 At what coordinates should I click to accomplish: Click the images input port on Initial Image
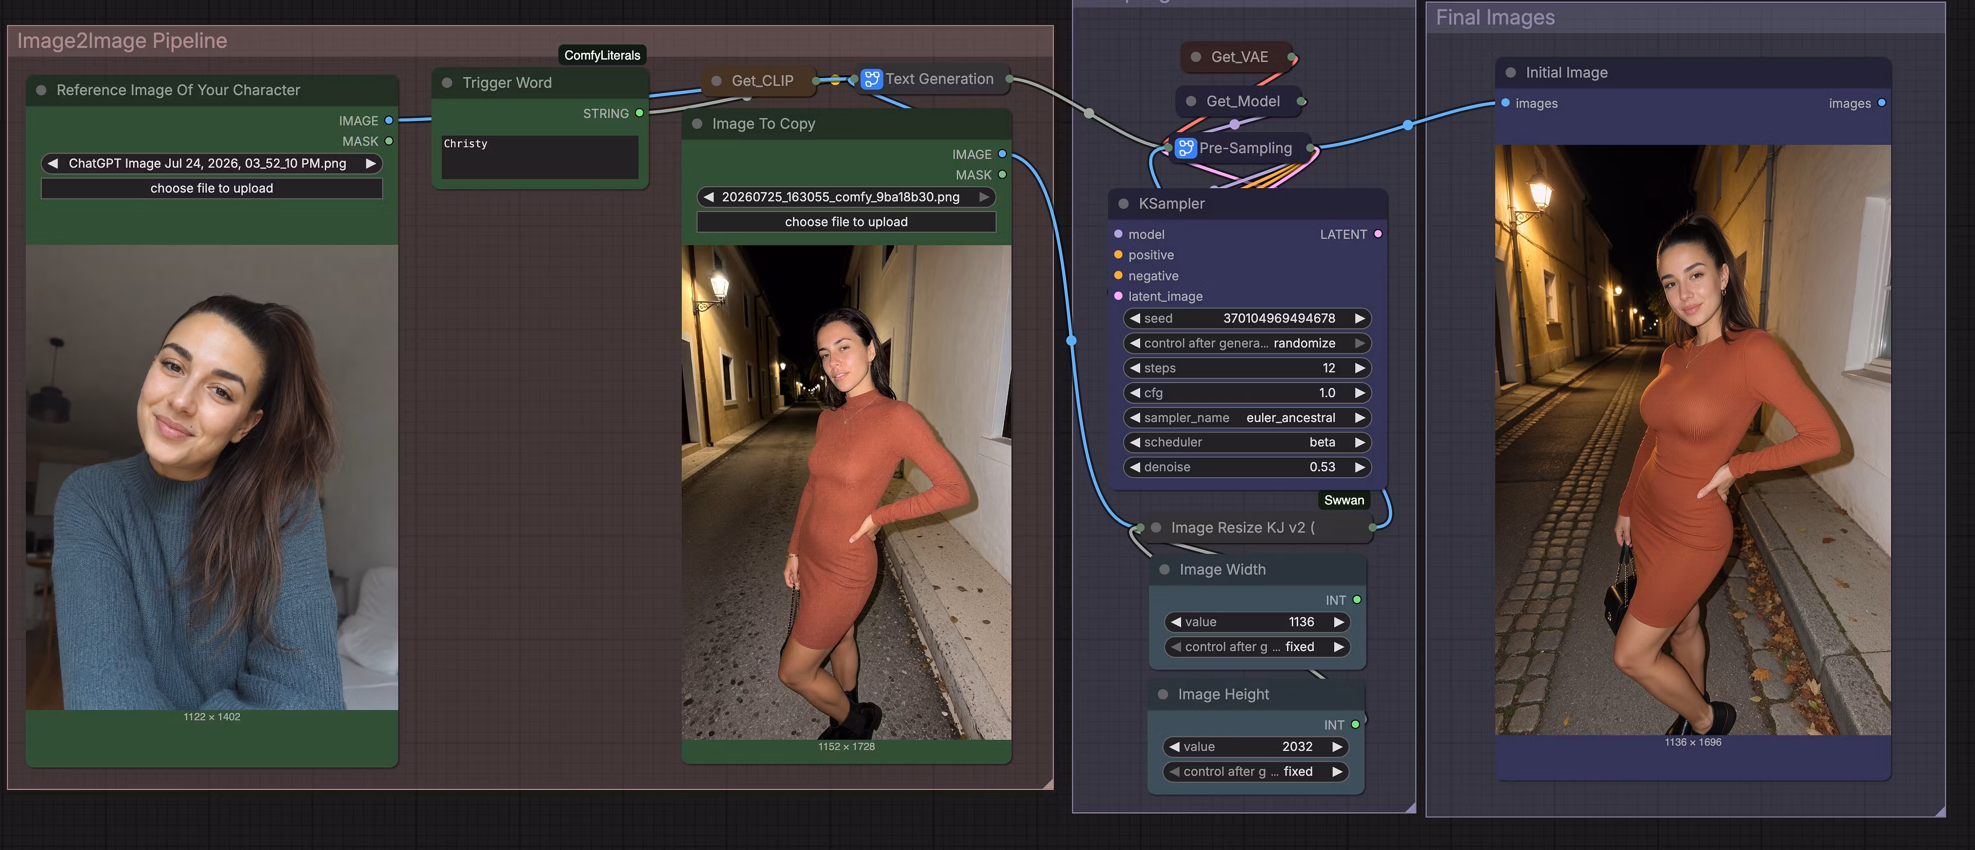pos(1506,103)
